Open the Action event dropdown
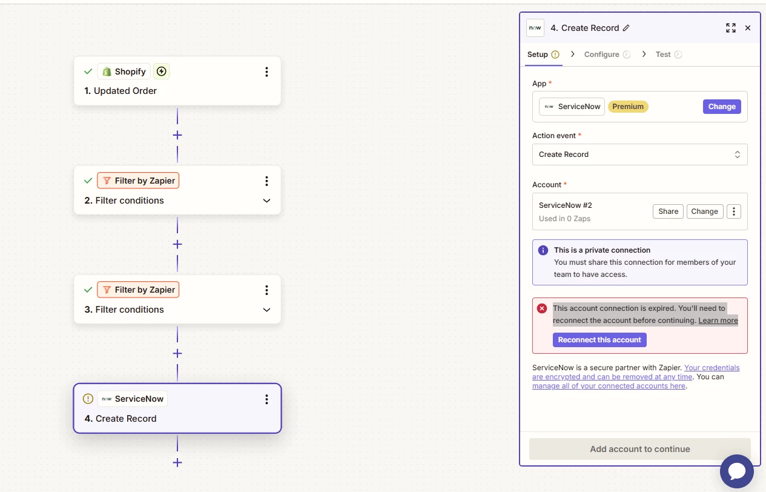Screen dimensions: 766x492 click(x=640, y=155)
